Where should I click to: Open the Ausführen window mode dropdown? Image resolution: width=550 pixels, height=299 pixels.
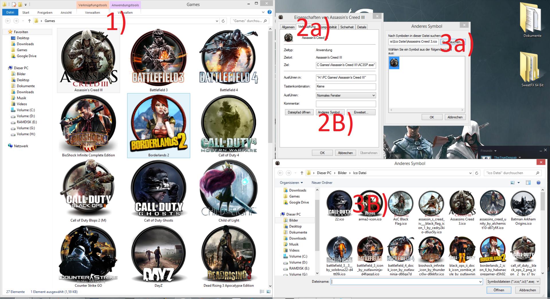[x=346, y=95]
